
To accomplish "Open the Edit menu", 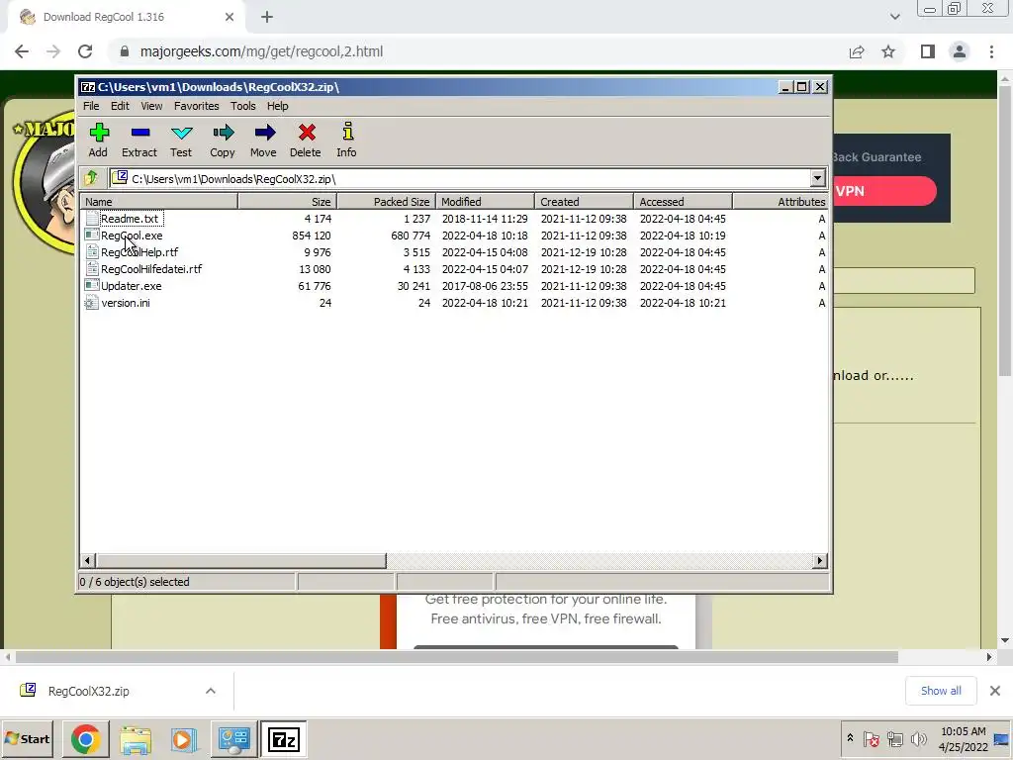I will point(120,106).
